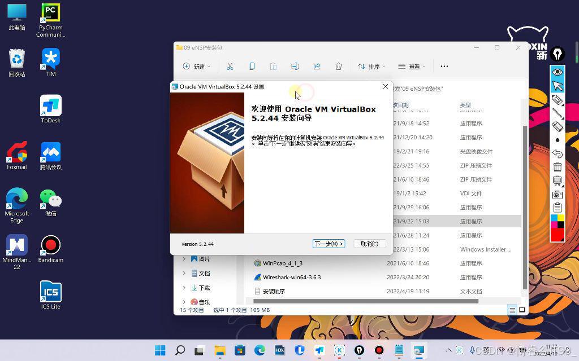The image size is (579, 361).
Task: Open the See more (…) menu in Explorer
Action: 444,67
